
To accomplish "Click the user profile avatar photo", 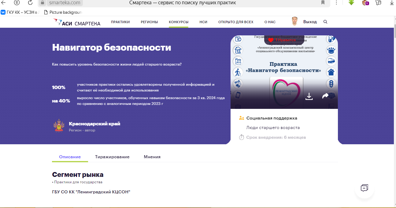I will point(295,21).
